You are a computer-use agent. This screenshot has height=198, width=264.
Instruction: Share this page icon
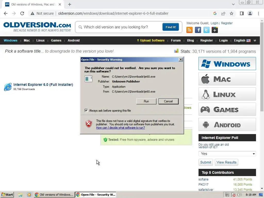click(223, 13)
